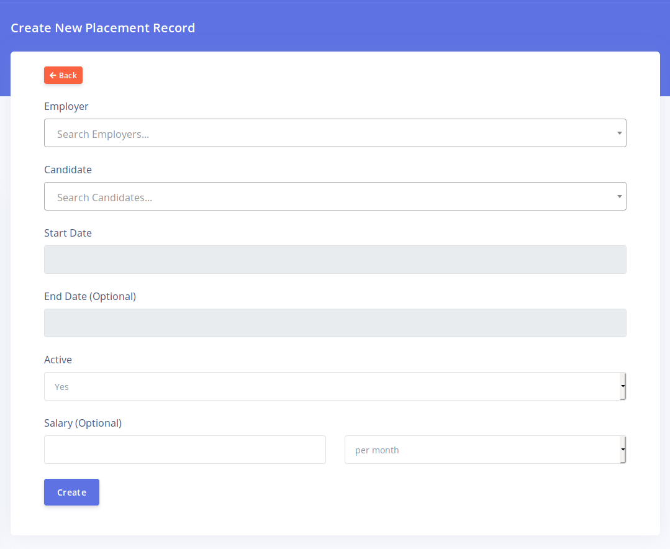
Task: Click the End Date (Optional) label
Action: click(90, 296)
